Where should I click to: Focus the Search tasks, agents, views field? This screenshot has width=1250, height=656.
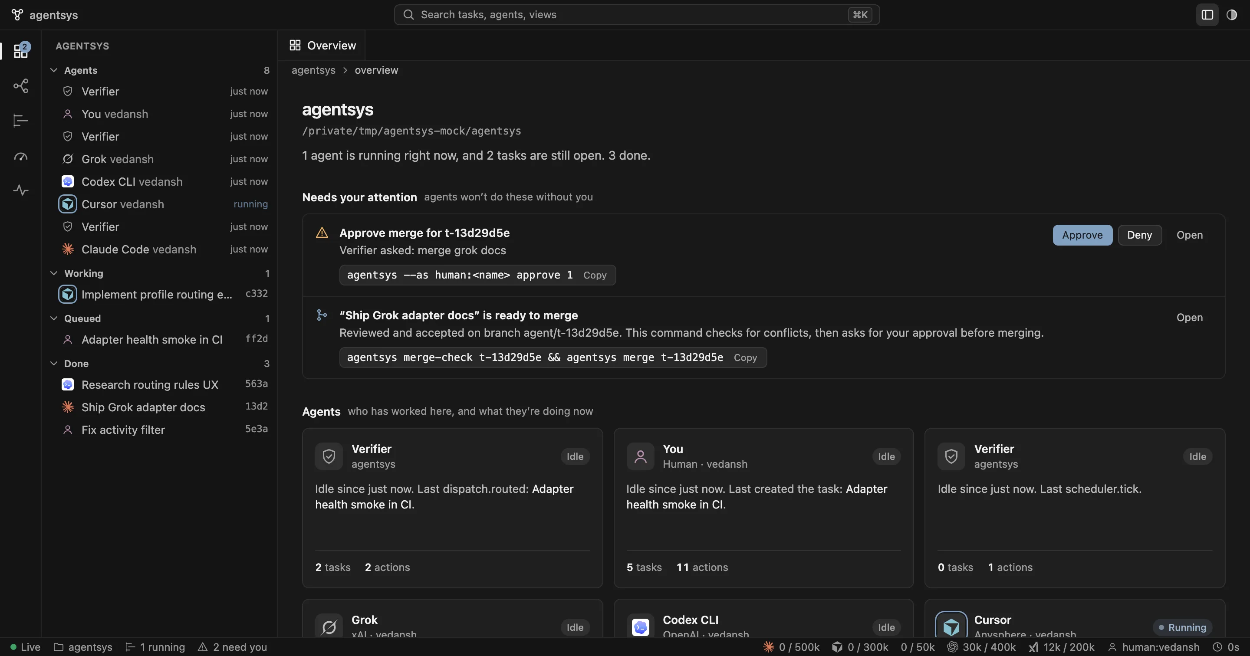637,15
